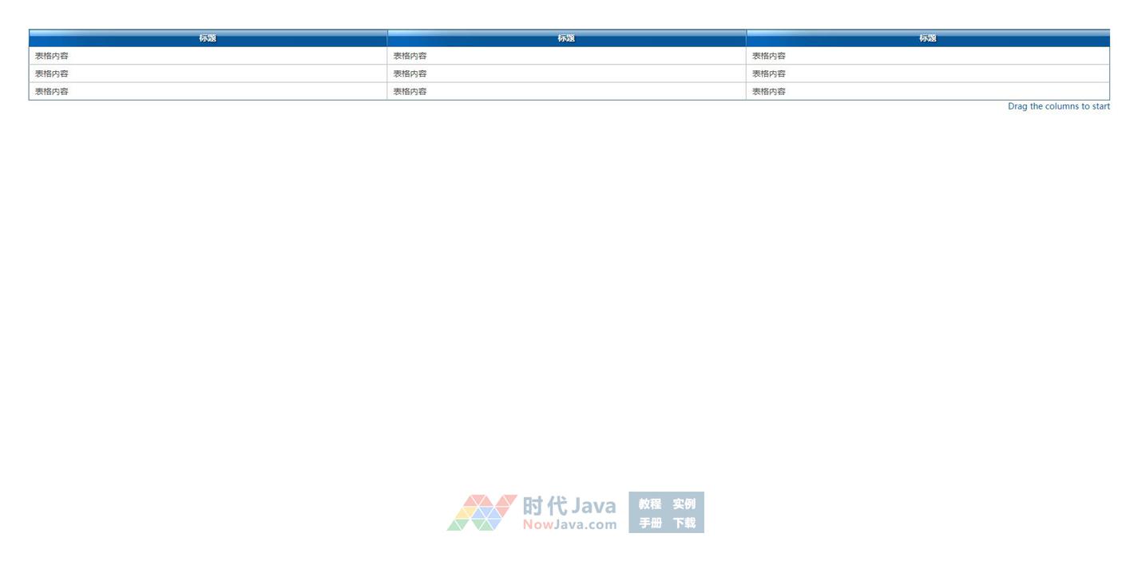Open 手册 in the logo box
Screen dimensions: 1138x573
tap(650, 523)
